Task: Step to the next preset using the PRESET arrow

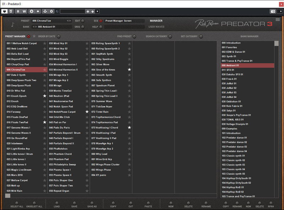Action: coord(71,21)
